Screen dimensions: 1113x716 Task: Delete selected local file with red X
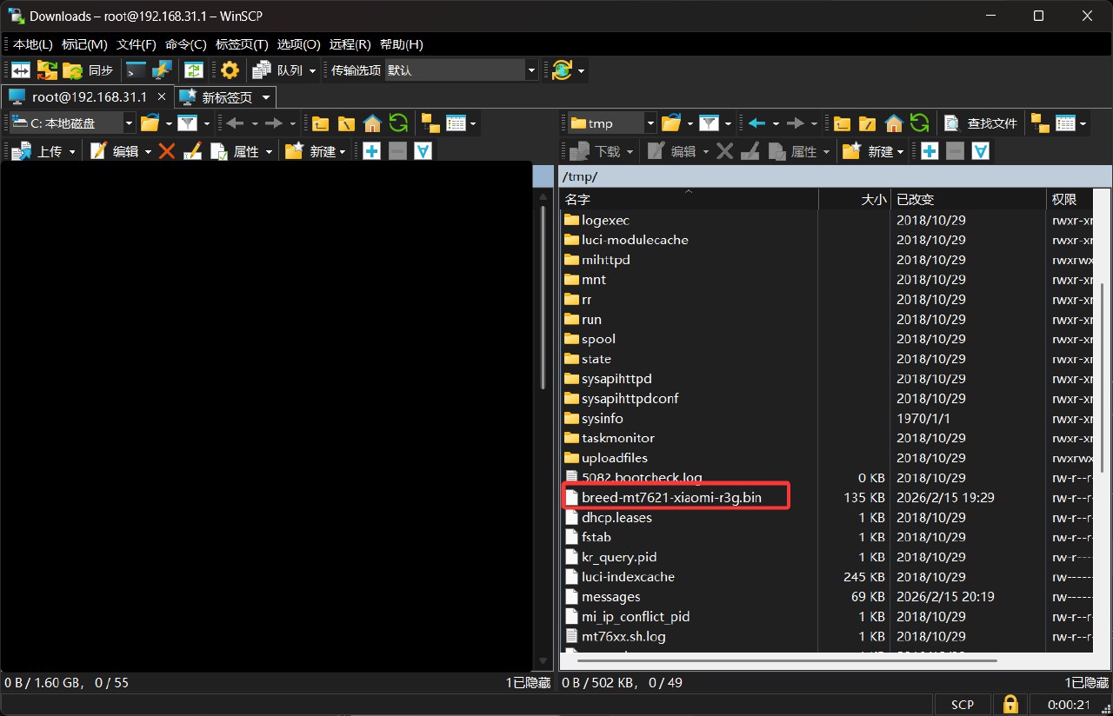click(167, 151)
